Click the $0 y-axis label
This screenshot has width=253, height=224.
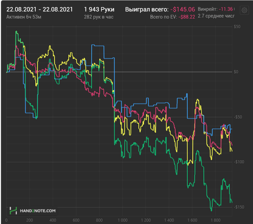coord(236,72)
